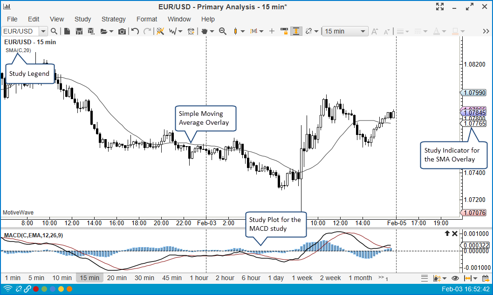Toggle the eye visibility icon in bottom bar

[x=455, y=278]
